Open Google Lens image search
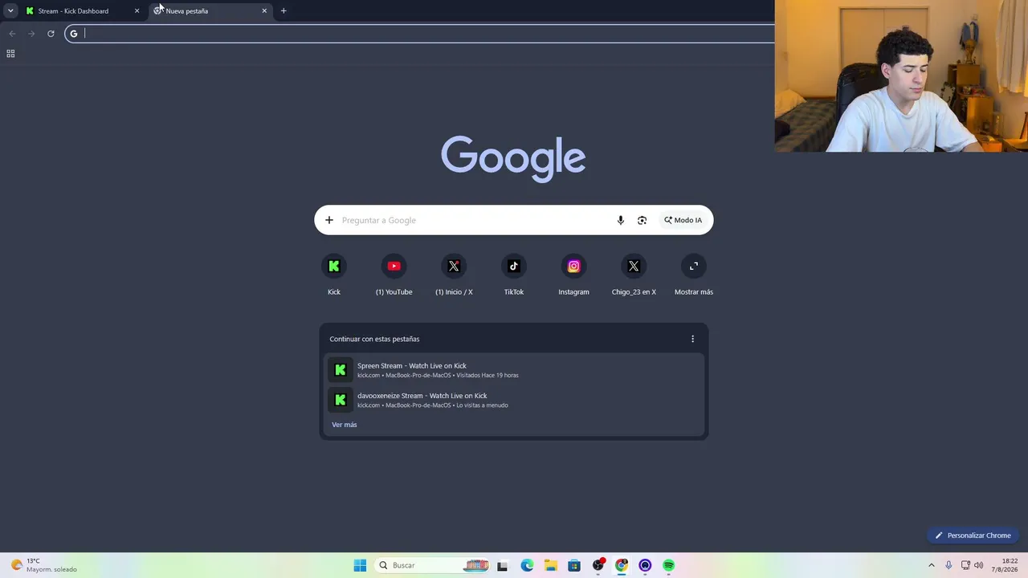 click(642, 220)
